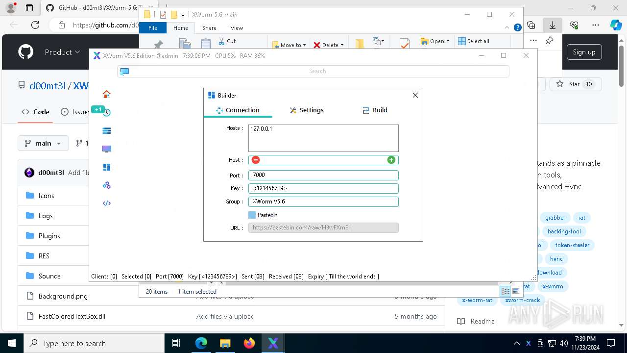Switch to the Connection tab
Screen dimensions: 627x353
point(238,110)
